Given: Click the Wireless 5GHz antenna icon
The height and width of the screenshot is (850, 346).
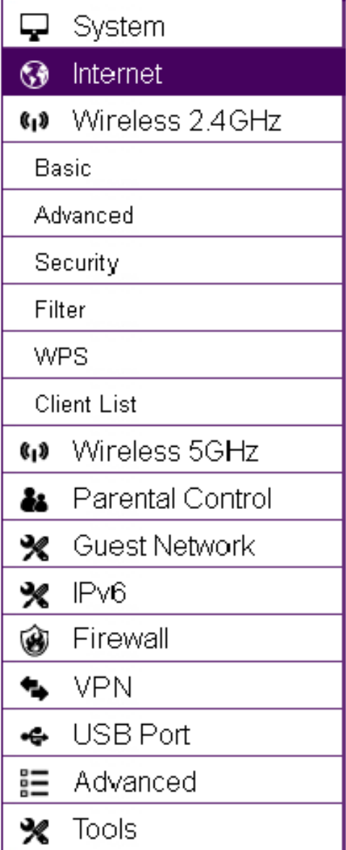Looking at the screenshot, I should (34, 451).
